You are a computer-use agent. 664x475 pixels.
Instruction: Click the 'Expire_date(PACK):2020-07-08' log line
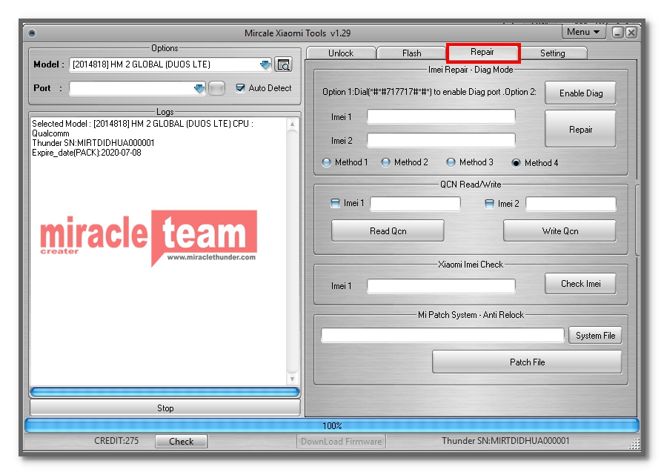click(87, 153)
